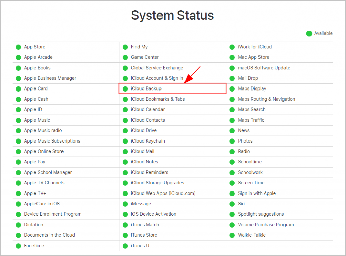Click the green status dot beside iWork for iCloud
This screenshot has height=256, width=346.
click(232, 47)
